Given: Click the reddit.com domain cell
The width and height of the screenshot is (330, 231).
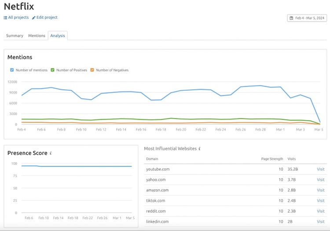Looking at the screenshot, I should pyautogui.click(x=156, y=211).
